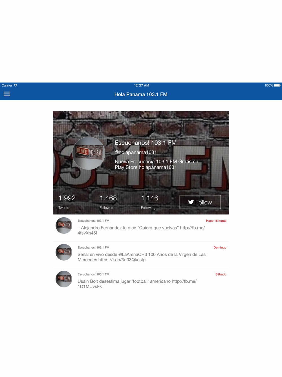Image resolution: width=282 pixels, height=377 pixels.
Task: Tap the battery icon in status bar
Action: point(277,85)
